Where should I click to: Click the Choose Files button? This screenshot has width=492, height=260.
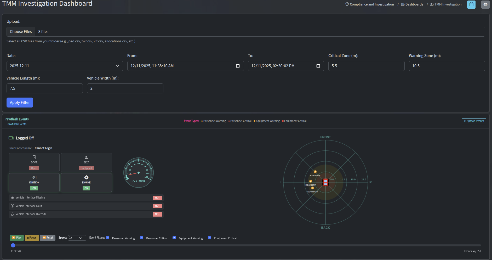[x=21, y=32]
